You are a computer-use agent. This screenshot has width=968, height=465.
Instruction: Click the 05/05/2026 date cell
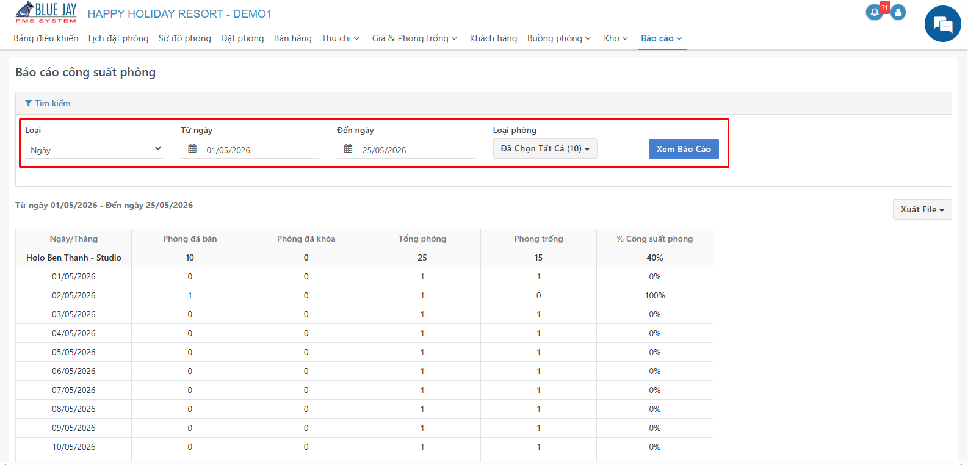[74, 352]
